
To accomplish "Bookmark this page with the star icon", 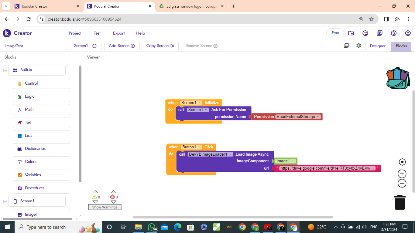I will [x=371, y=19].
